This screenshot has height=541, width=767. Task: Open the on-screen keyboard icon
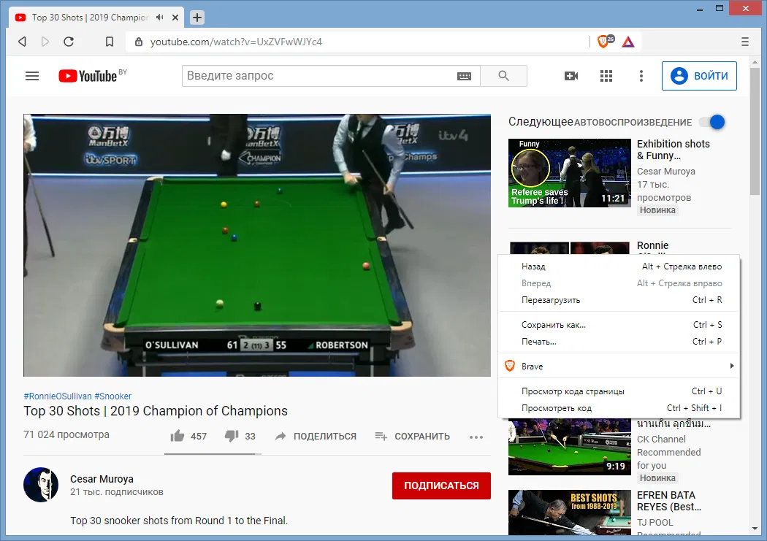464,76
